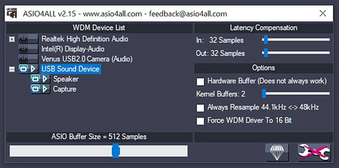This screenshot has height=168, width=339.
Task: Collapse the USB Sound Device tree
Action: (x=12, y=69)
